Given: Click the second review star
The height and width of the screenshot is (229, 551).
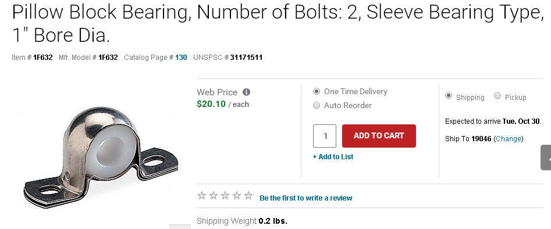Looking at the screenshot, I should pos(214,196).
